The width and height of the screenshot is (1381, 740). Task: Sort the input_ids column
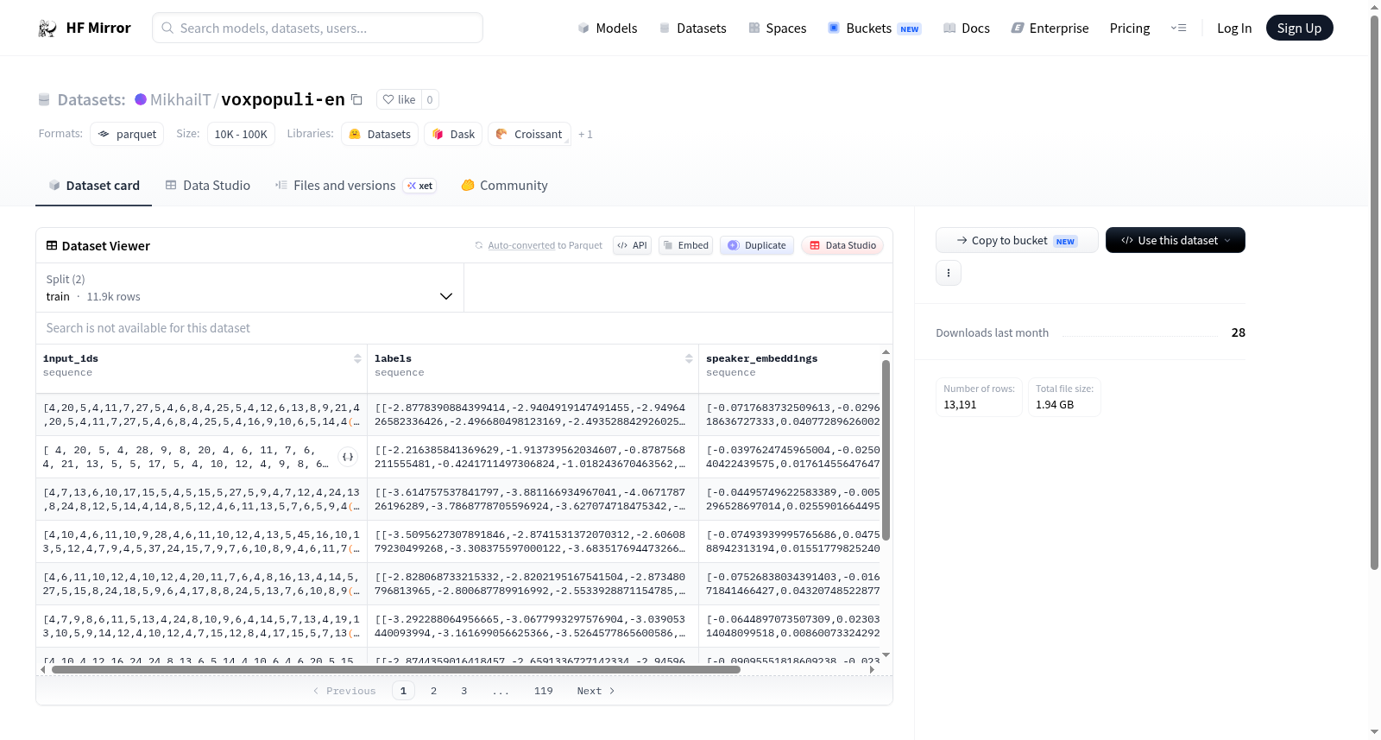(357, 358)
